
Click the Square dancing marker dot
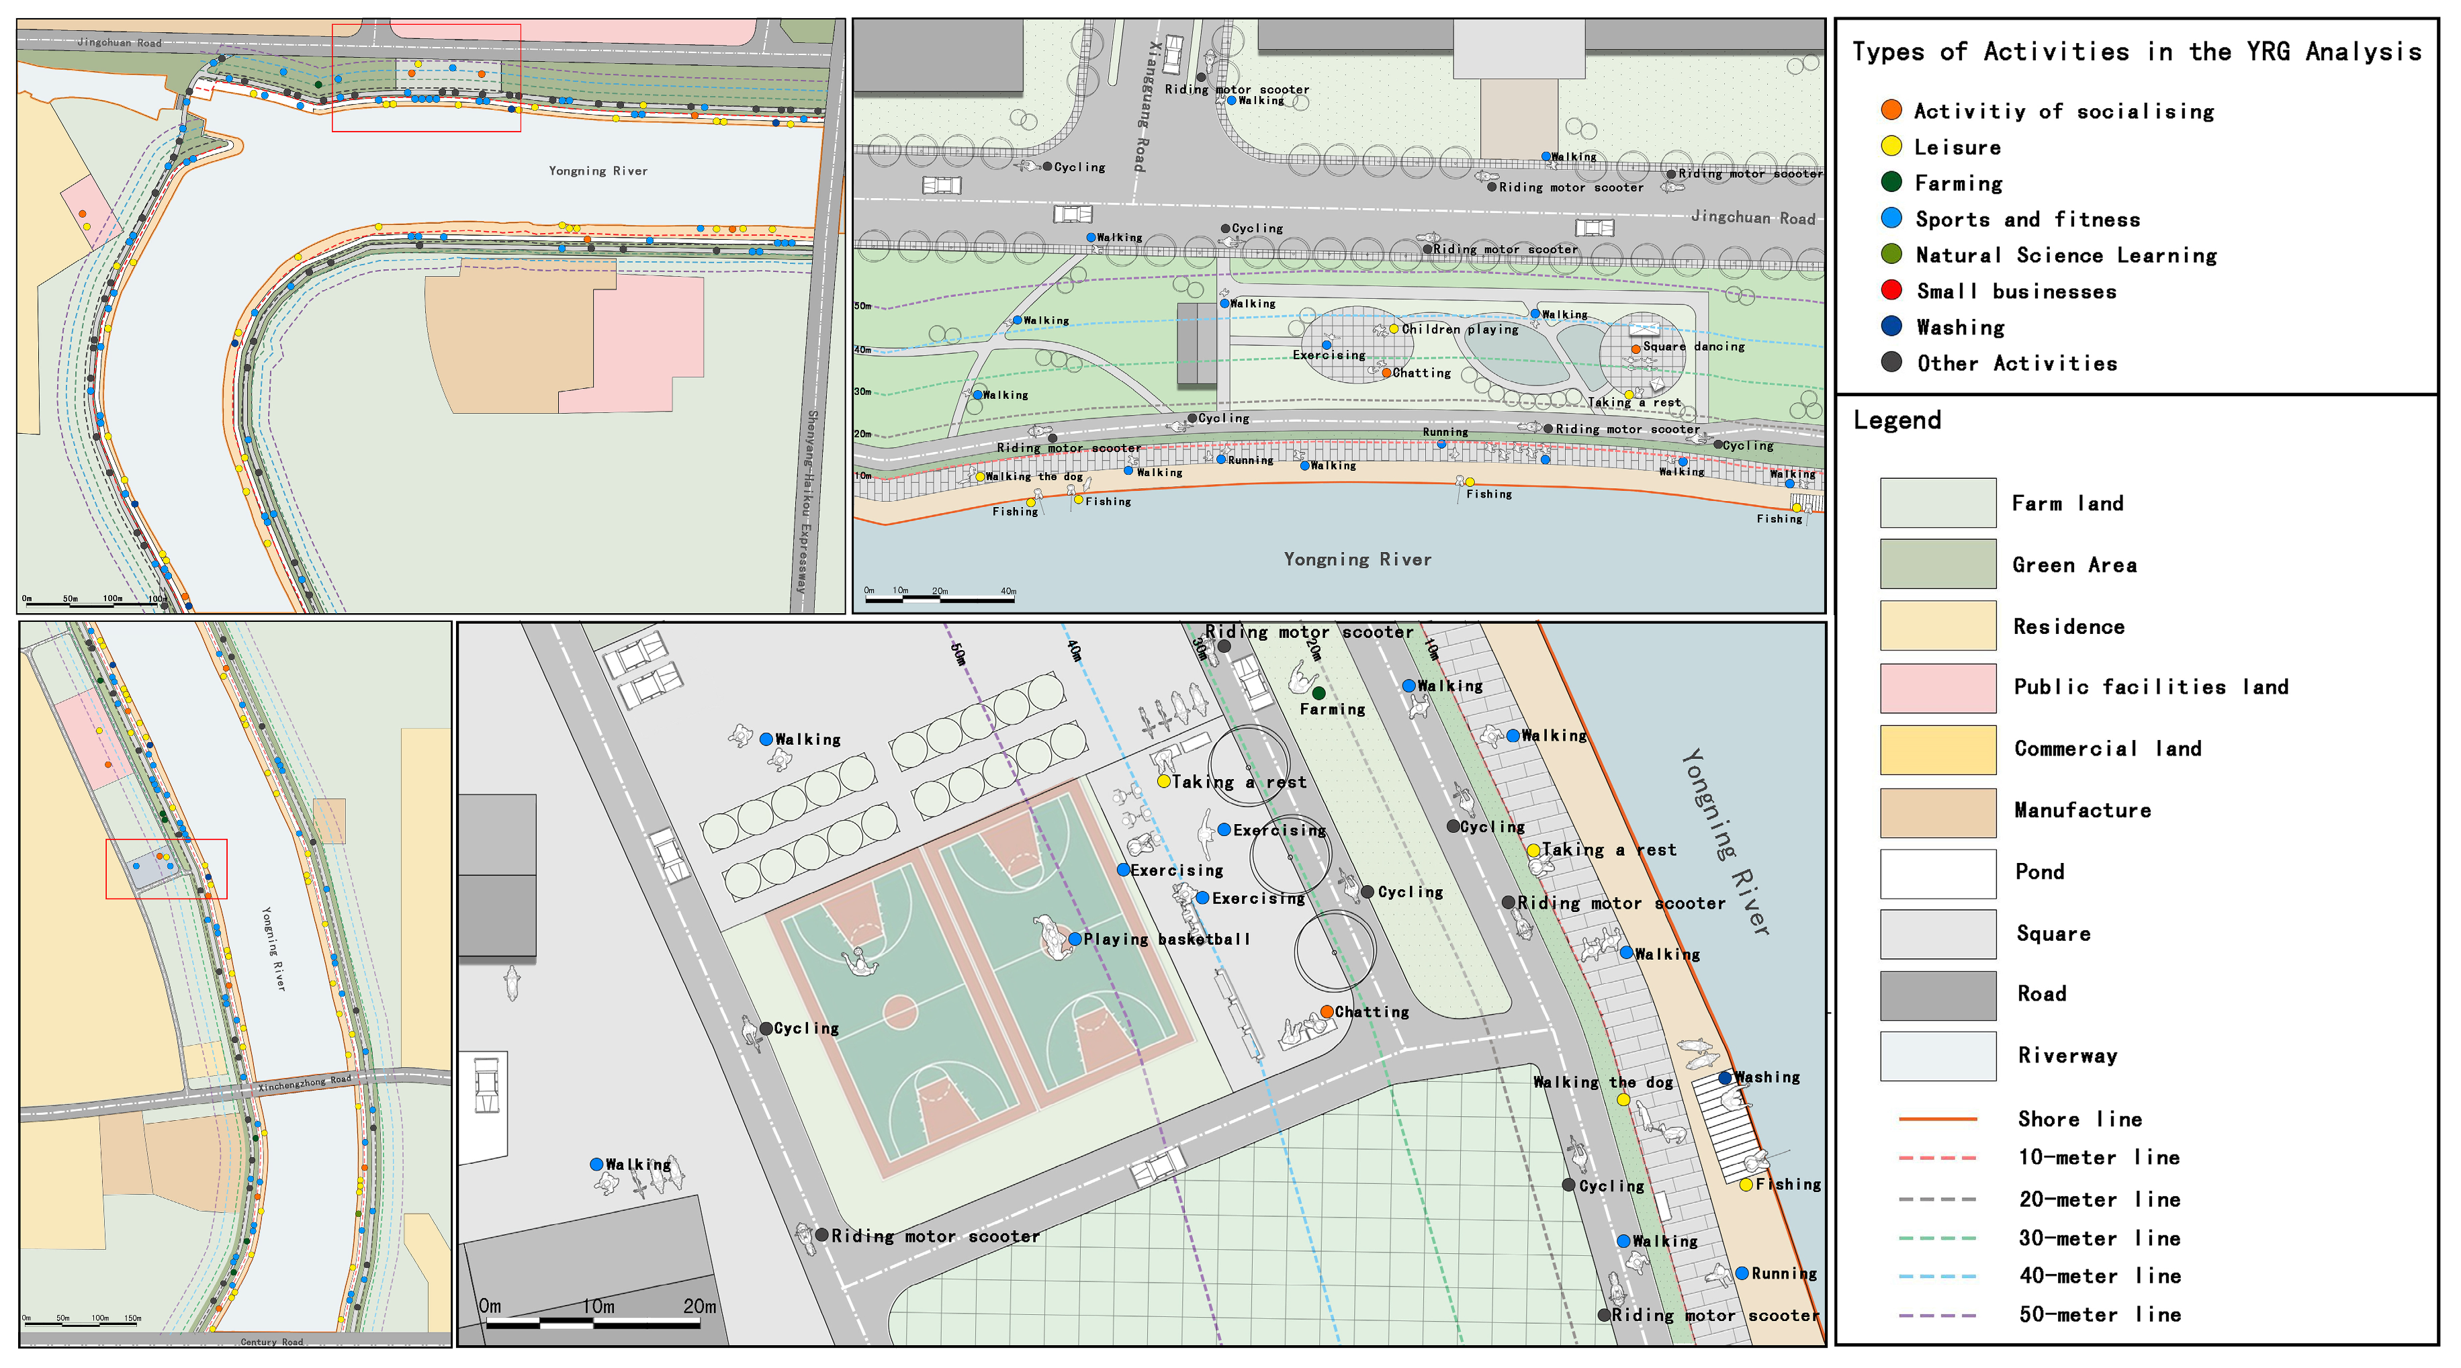1636,349
